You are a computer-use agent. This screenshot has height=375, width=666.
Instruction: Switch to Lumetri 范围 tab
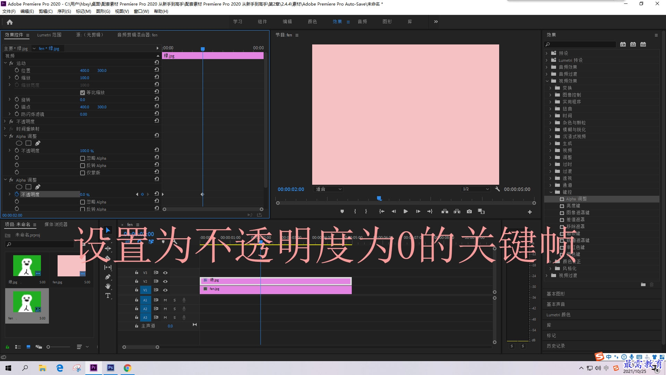point(49,35)
